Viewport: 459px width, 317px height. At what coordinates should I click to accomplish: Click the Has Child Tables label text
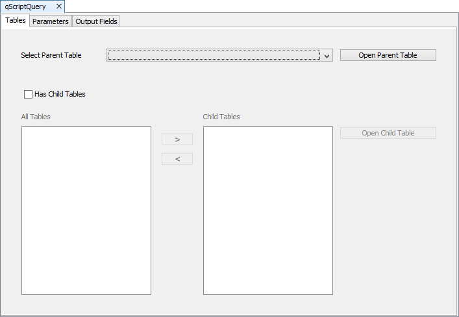click(x=60, y=94)
